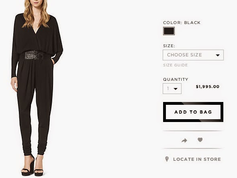The height and width of the screenshot is (178, 237).
Task: Click the 'SIZE:' label
Action: (169, 46)
